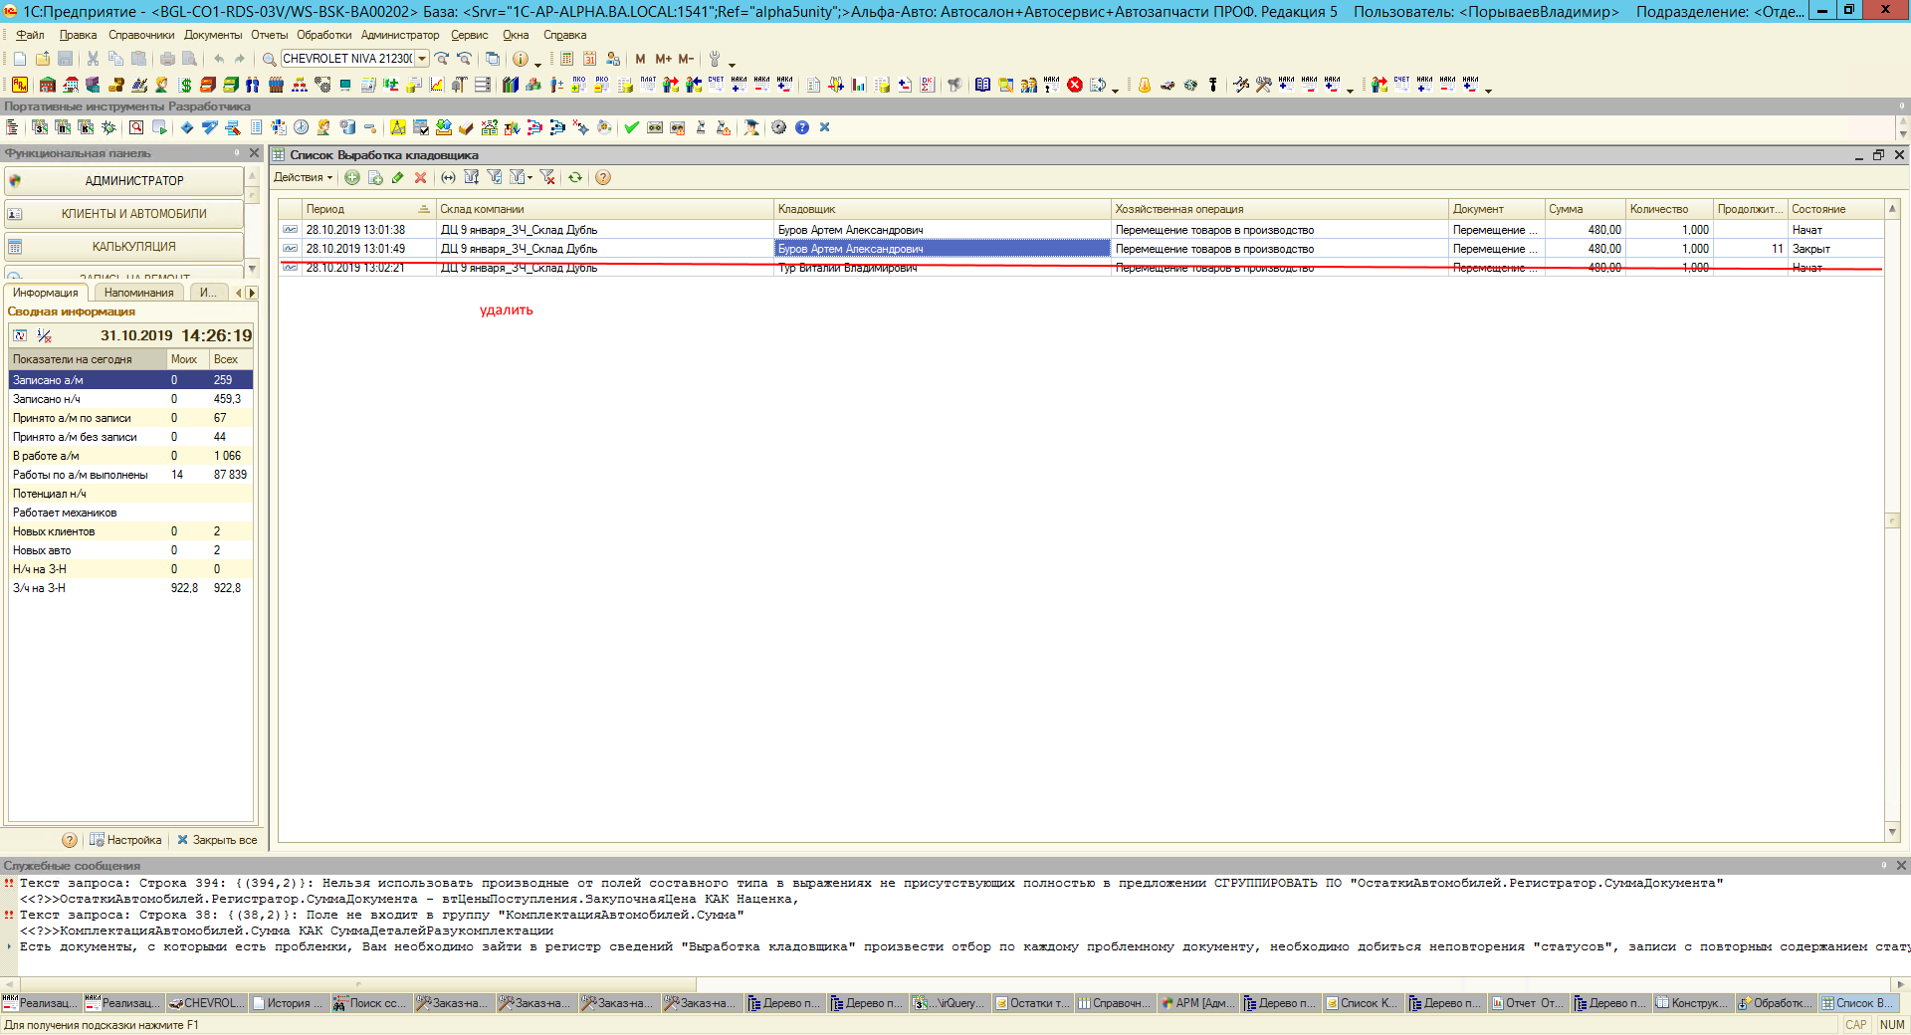Open the Действия dropdown menu
This screenshot has height=1035, width=1911.
tap(303, 178)
